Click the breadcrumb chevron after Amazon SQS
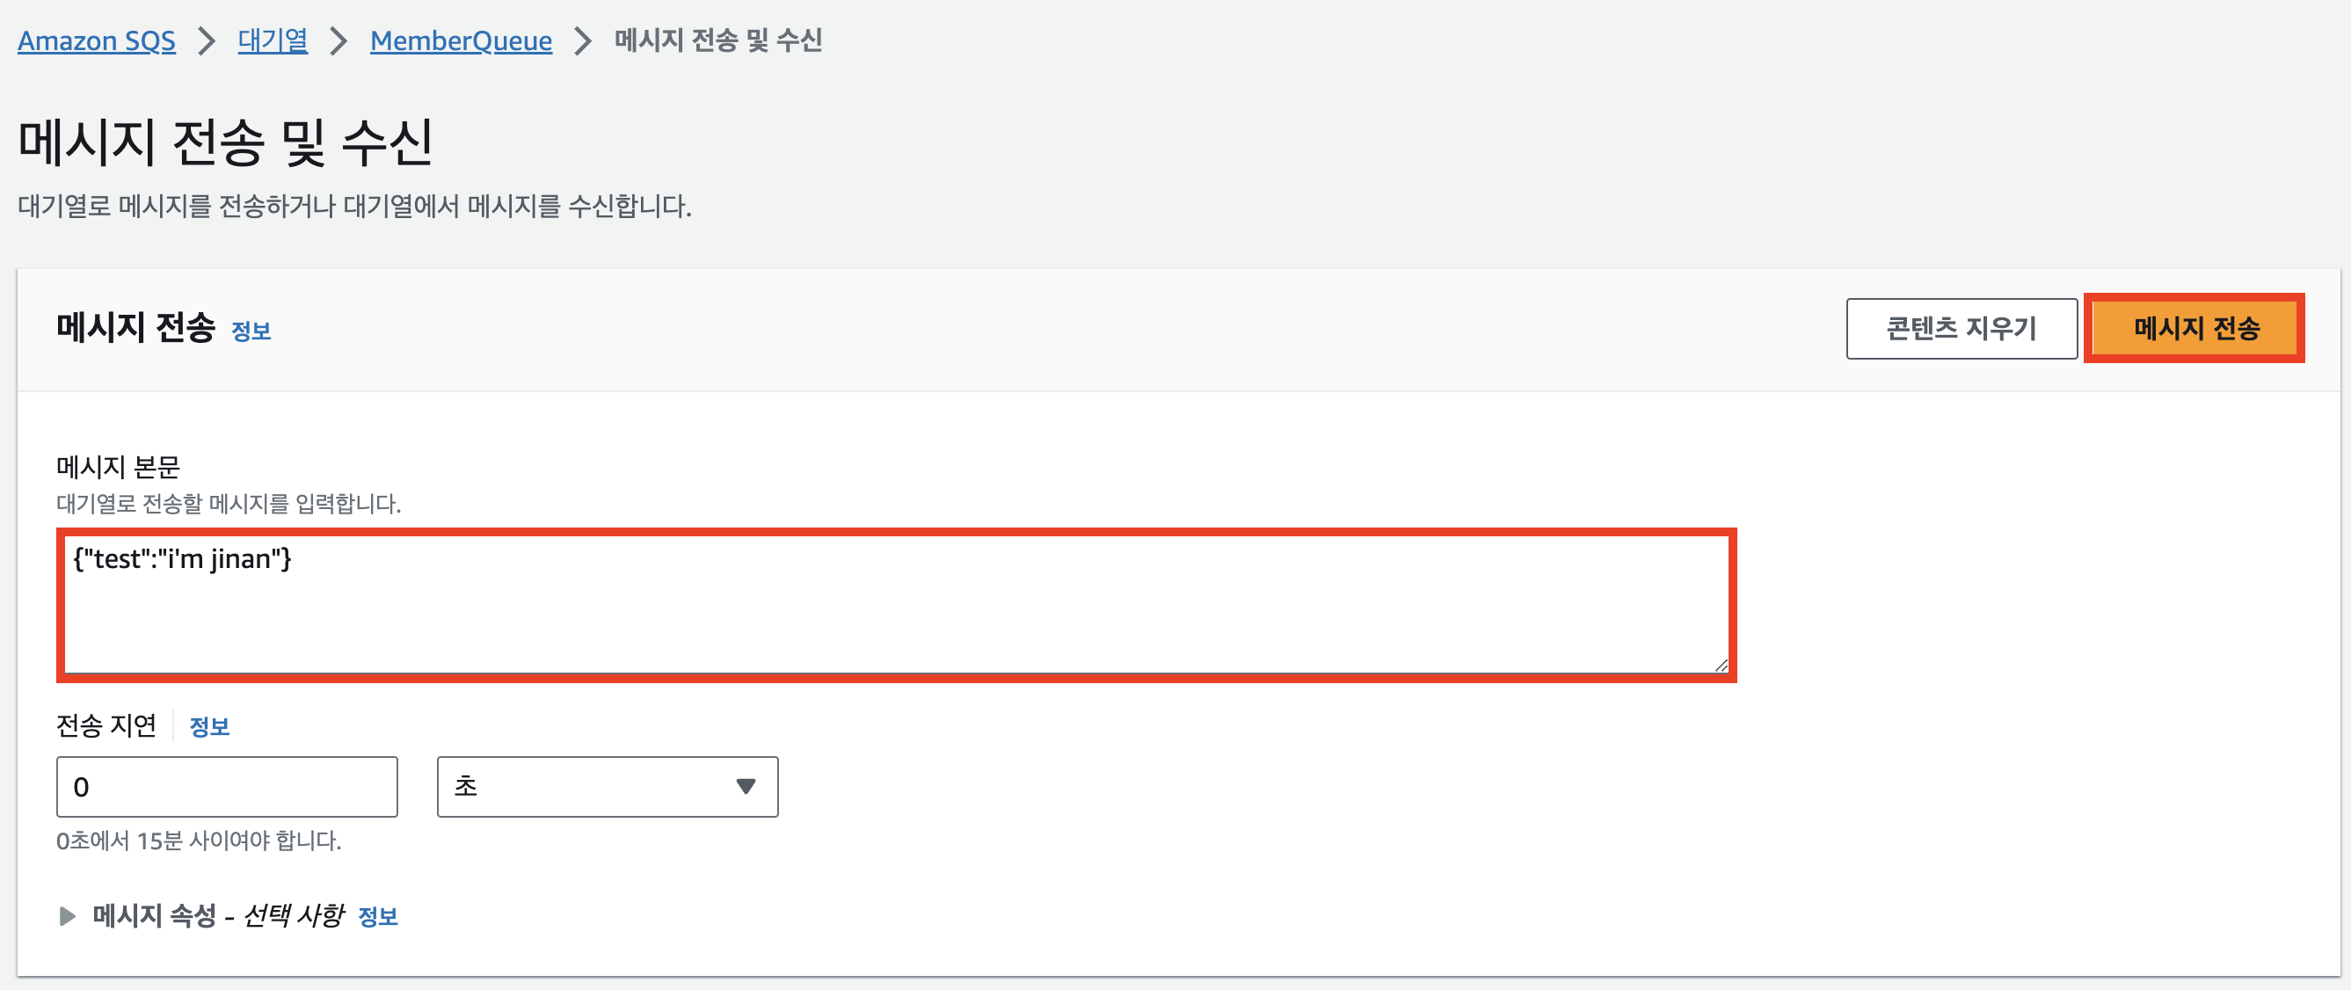 click(x=208, y=41)
